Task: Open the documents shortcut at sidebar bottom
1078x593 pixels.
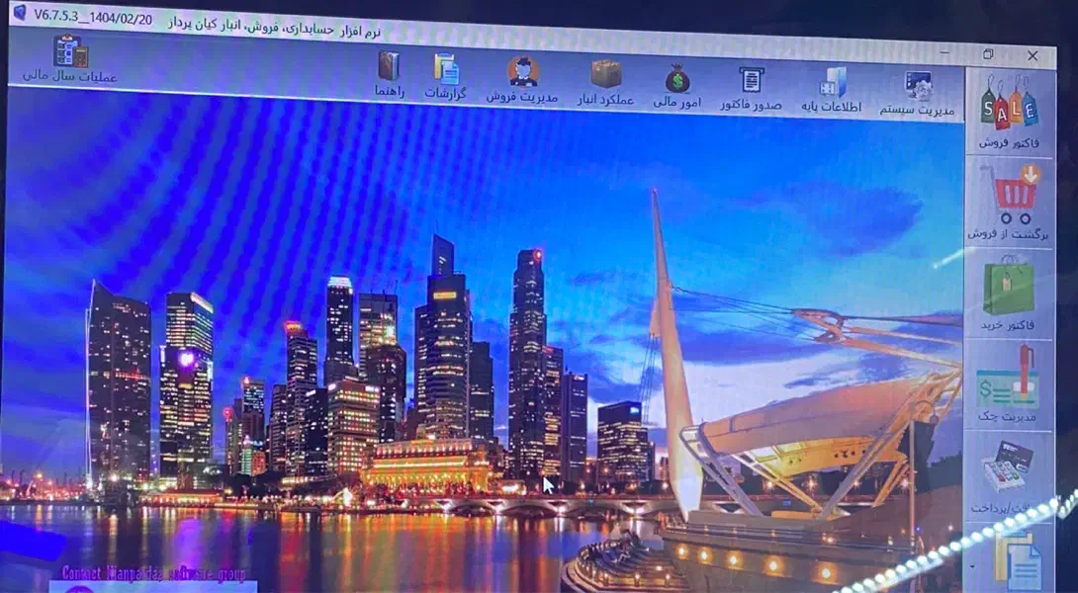Action: [1018, 560]
